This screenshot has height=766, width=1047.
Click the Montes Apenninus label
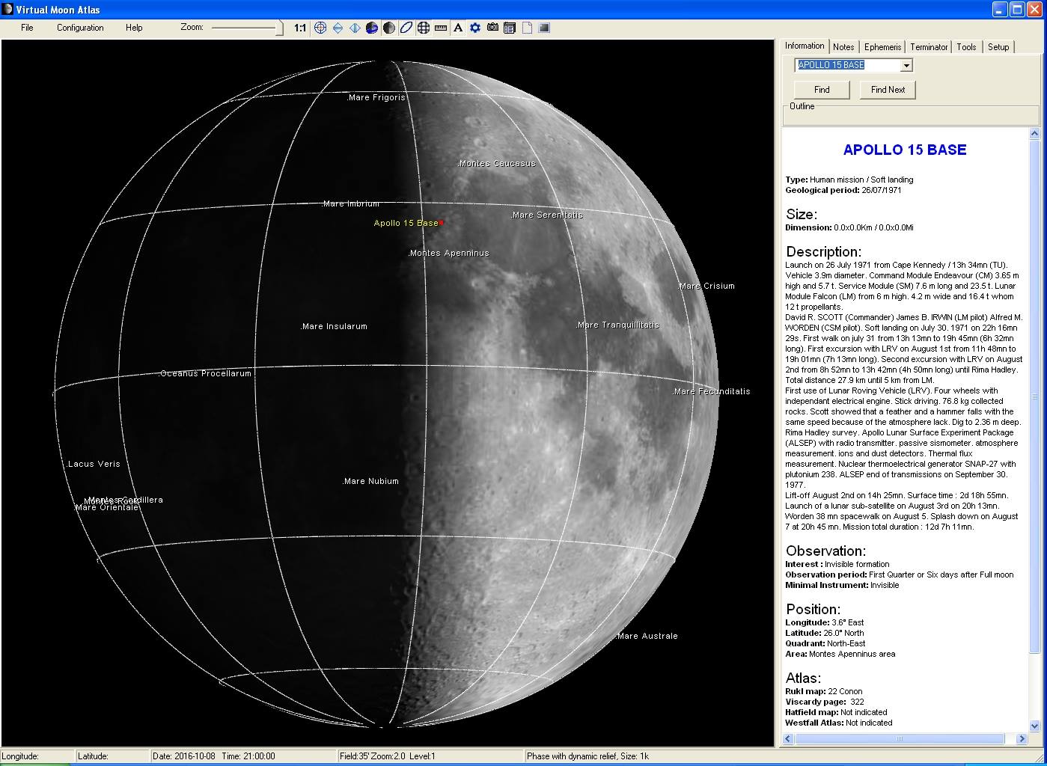449,253
